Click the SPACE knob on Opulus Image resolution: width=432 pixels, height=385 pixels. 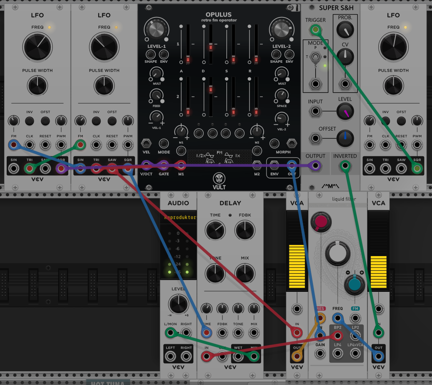click(x=281, y=95)
